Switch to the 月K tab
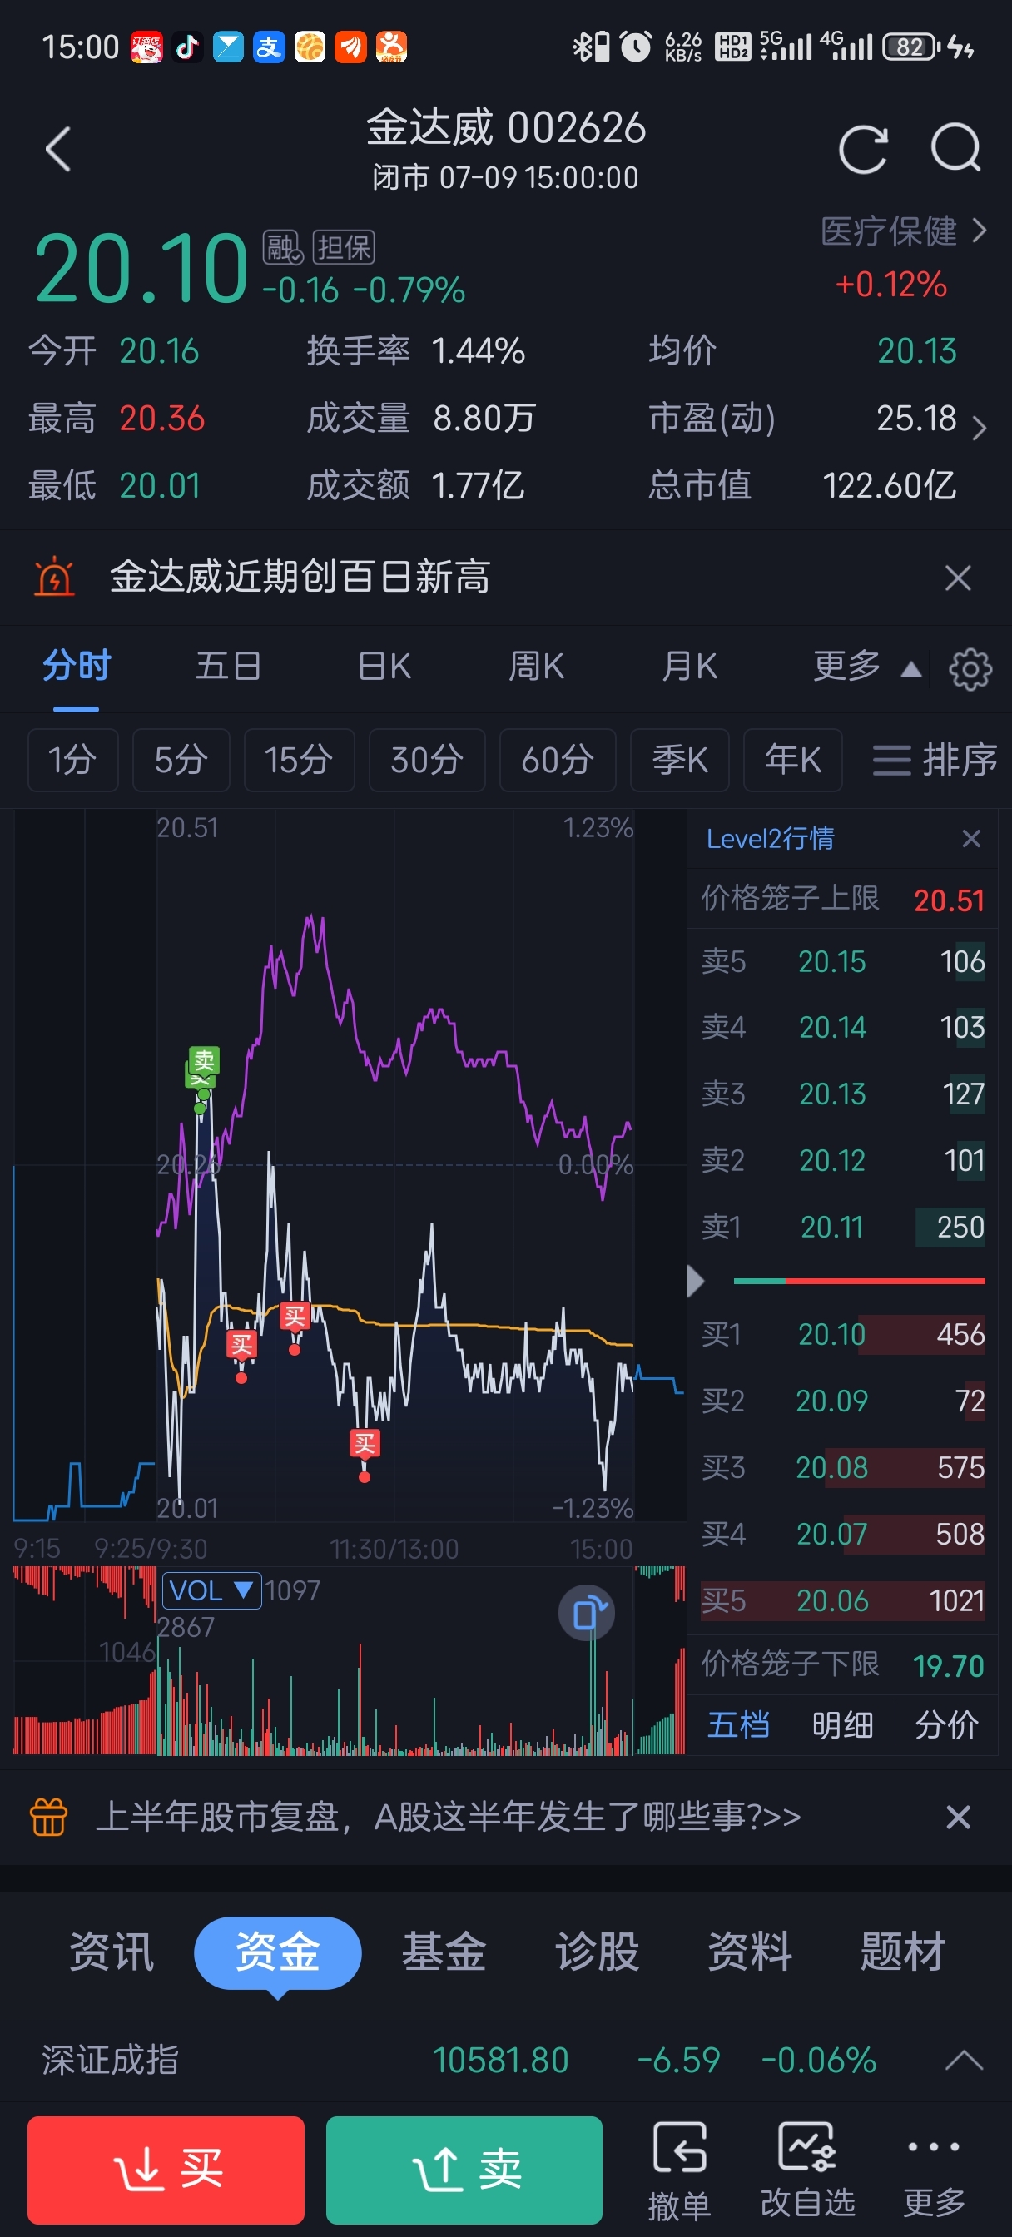This screenshot has height=2237, width=1012. tap(689, 666)
